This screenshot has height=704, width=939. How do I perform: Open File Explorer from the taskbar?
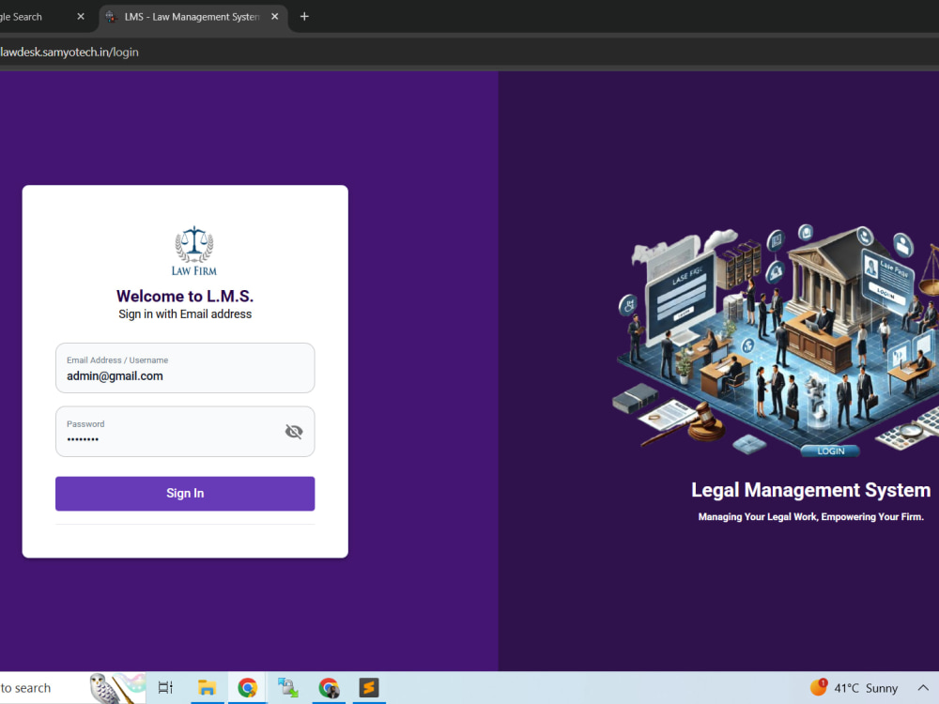[207, 687]
